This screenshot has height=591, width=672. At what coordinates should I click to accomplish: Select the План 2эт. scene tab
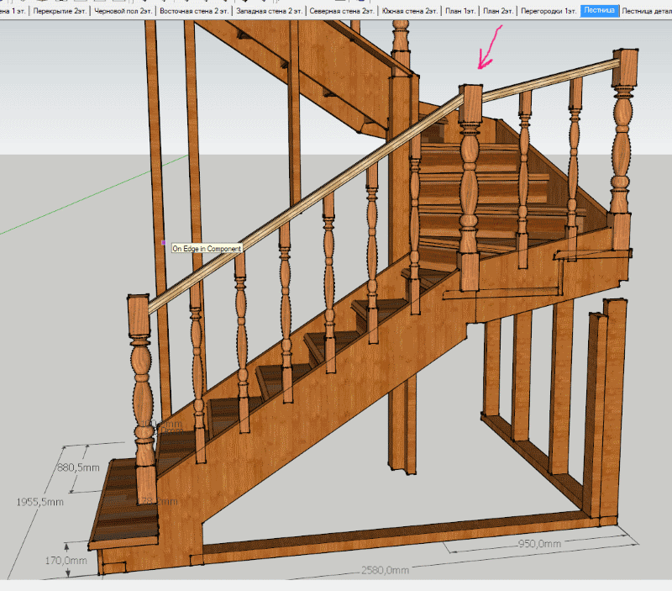pos(496,12)
